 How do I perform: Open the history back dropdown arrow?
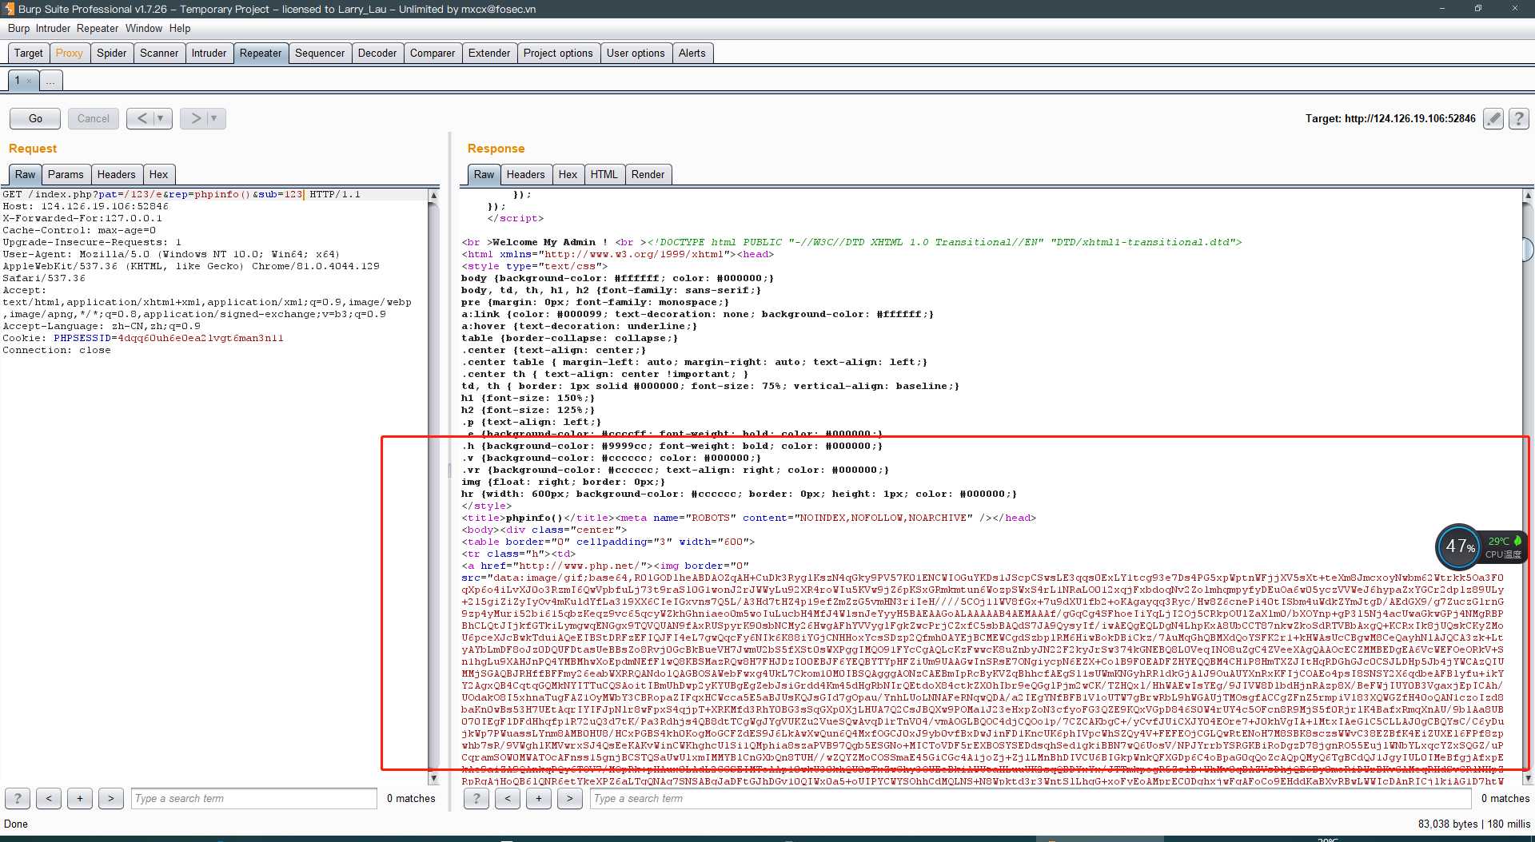tap(161, 119)
